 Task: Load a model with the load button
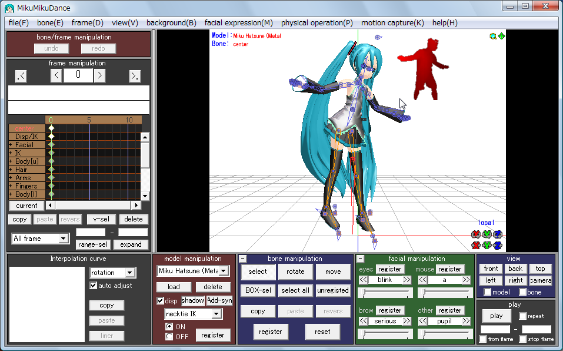click(174, 287)
